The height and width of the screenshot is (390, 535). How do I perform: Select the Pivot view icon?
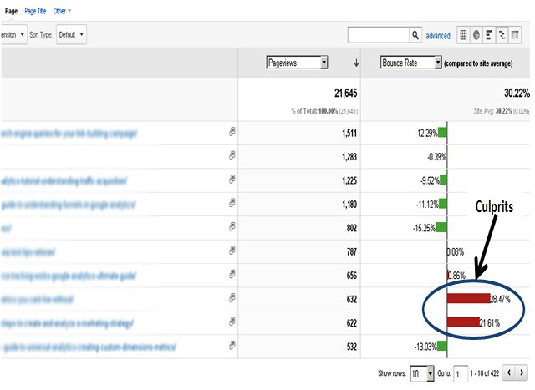pos(514,36)
